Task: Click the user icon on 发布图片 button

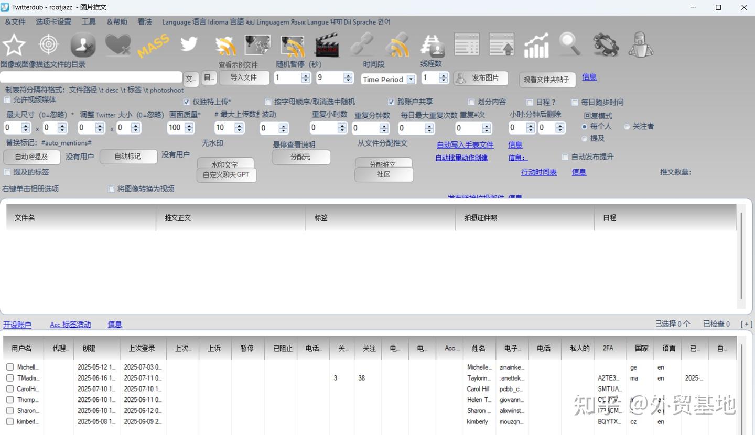Action: click(x=461, y=79)
